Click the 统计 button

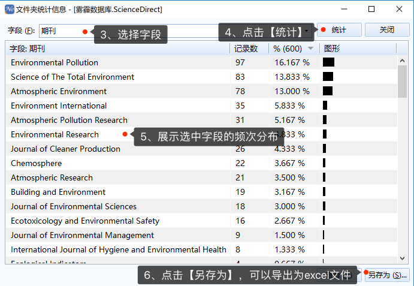339,30
